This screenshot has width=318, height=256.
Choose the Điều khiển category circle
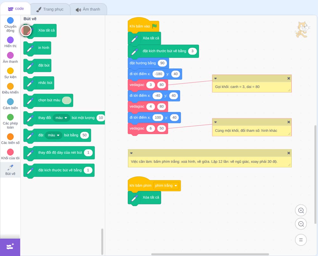pos(10,86)
